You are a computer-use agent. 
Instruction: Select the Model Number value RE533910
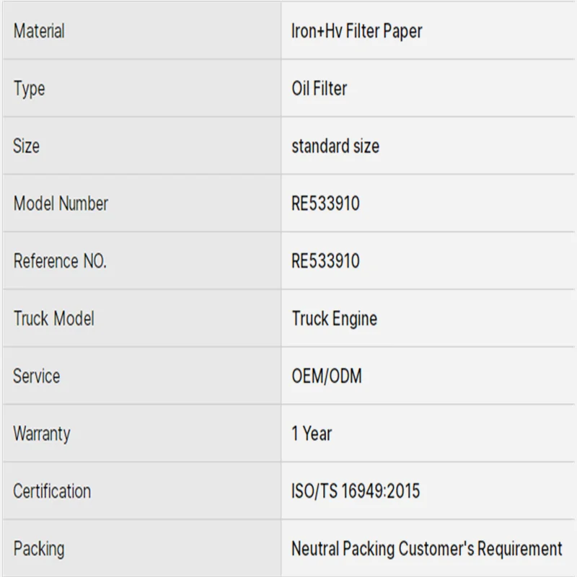[325, 203]
